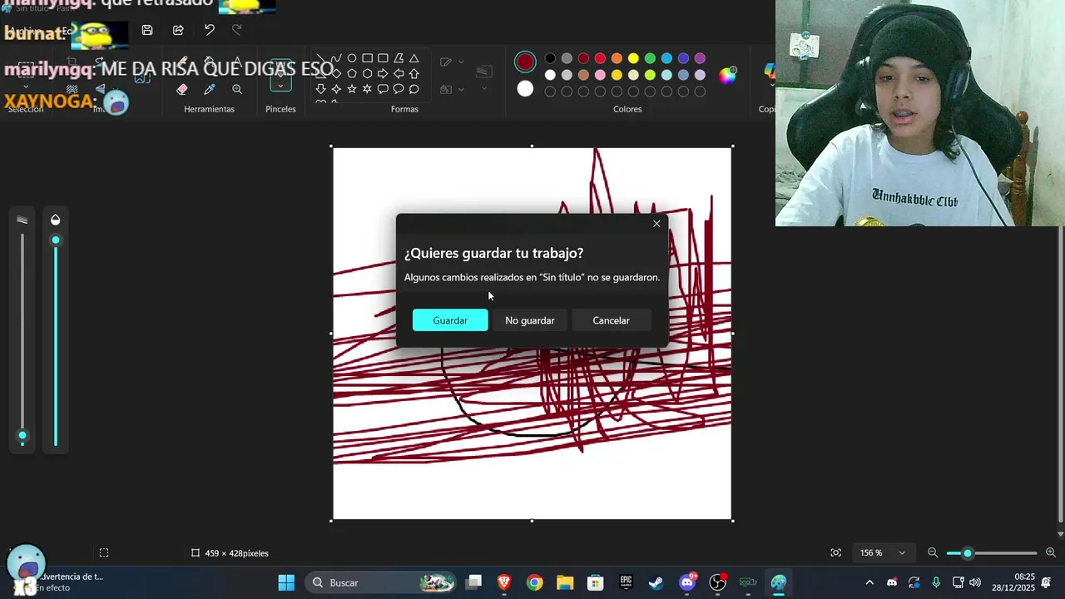Select the five-point star shape
Viewport: 1065px width, 599px height.
(352, 89)
